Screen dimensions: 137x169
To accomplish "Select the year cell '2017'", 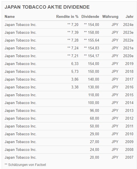I will (x=129, y=79).
